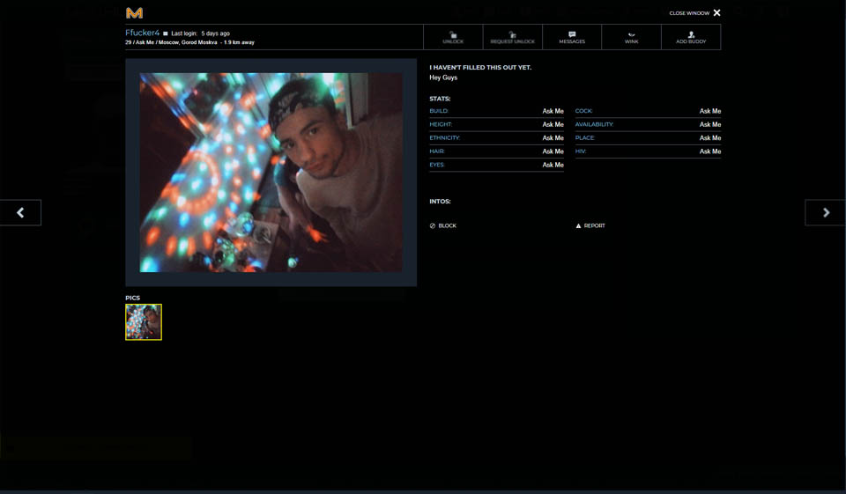Viewport: 846px width, 494px height.
Task: Click the Unlock padlock icon
Action: [453, 34]
